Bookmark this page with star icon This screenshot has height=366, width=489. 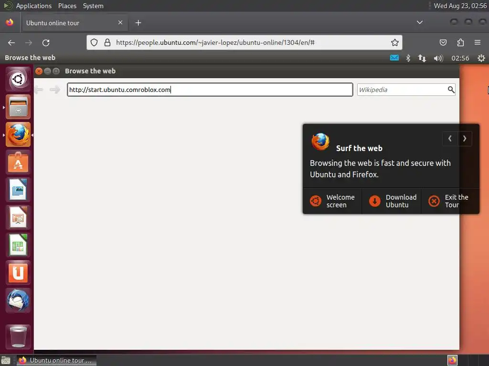pos(395,42)
